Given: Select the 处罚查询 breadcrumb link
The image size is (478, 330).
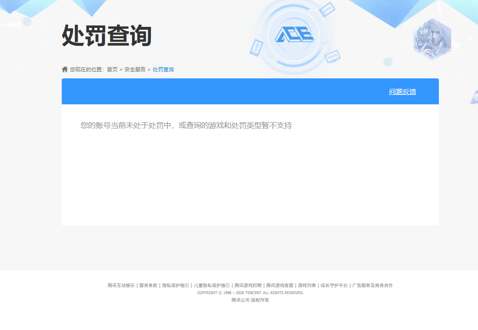Looking at the screenshot, I should click(x=163, y=69).
